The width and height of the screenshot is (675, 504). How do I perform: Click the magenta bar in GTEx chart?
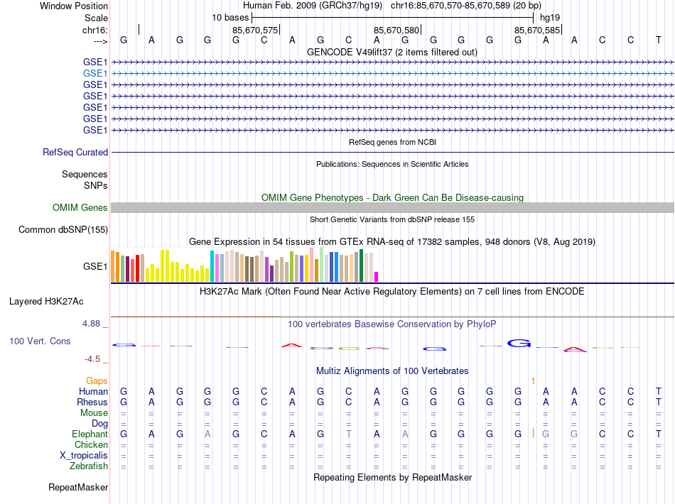377,277
